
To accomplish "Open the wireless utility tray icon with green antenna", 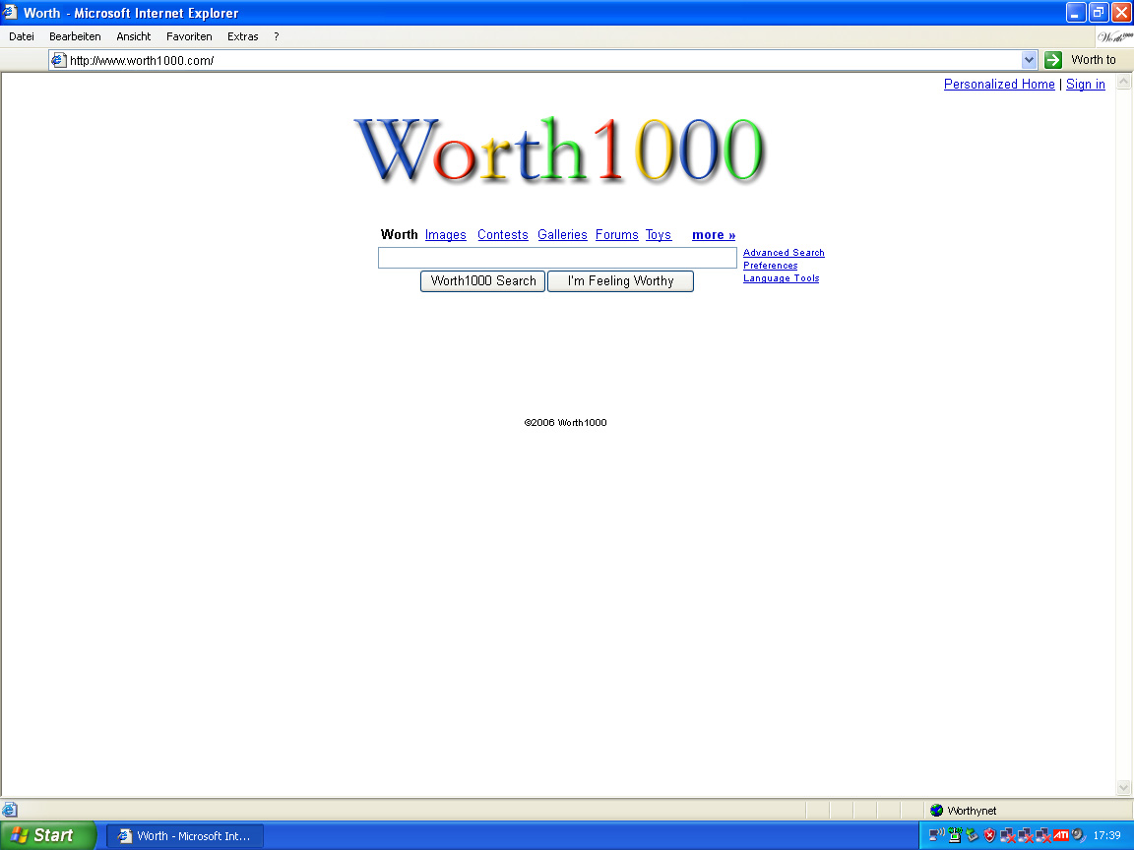I will pos(955,835).
